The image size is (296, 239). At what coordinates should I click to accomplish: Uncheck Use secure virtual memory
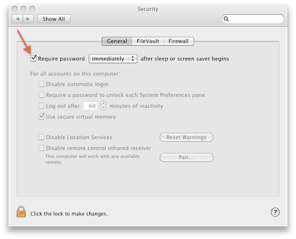tap(41, 117)
